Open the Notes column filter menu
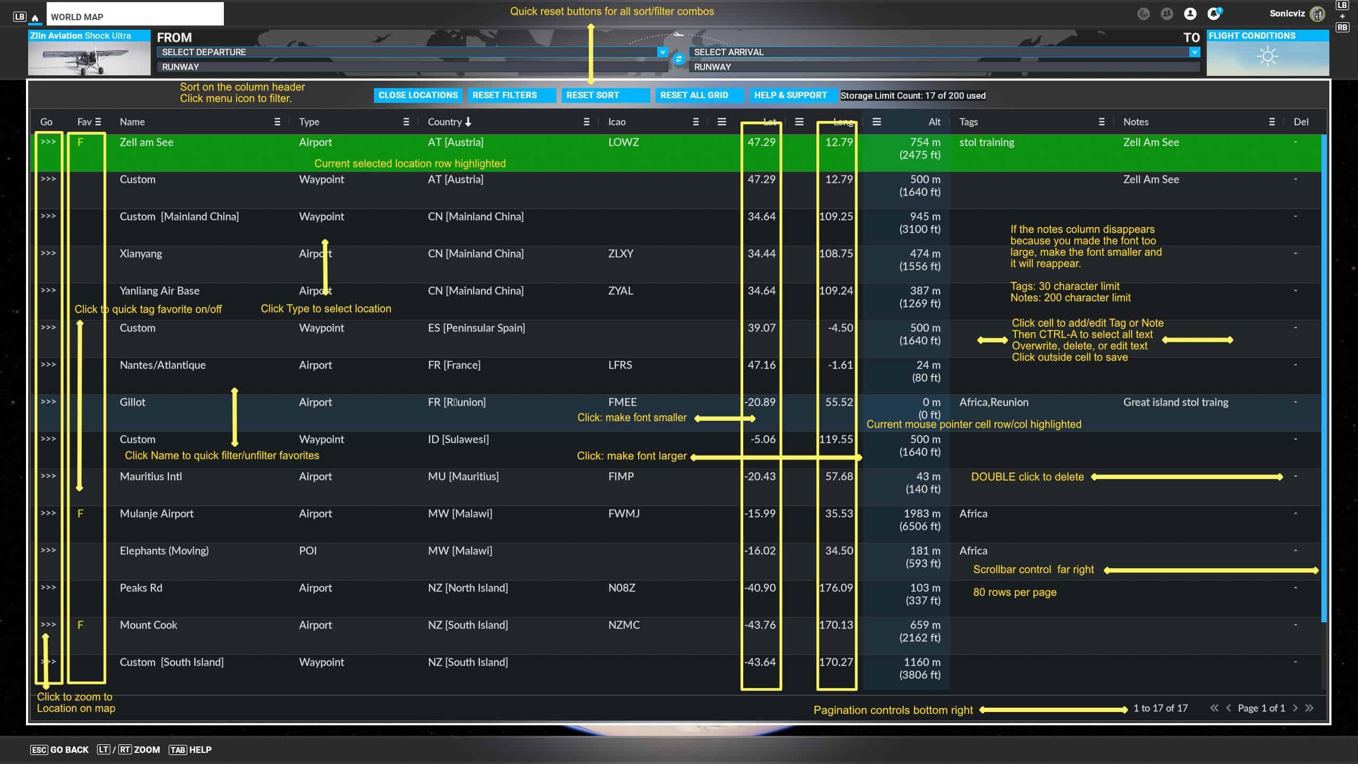Screen dimensions: 1358x764 click(x=1272, y=122)
